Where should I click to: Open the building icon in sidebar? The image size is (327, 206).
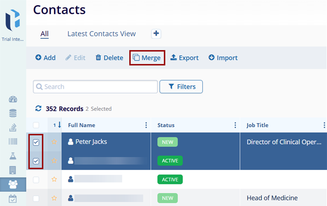click(x=13, y=169)
